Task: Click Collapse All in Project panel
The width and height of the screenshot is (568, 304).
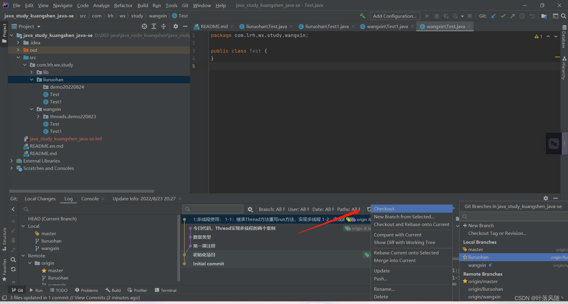Action: pos(164,26)
